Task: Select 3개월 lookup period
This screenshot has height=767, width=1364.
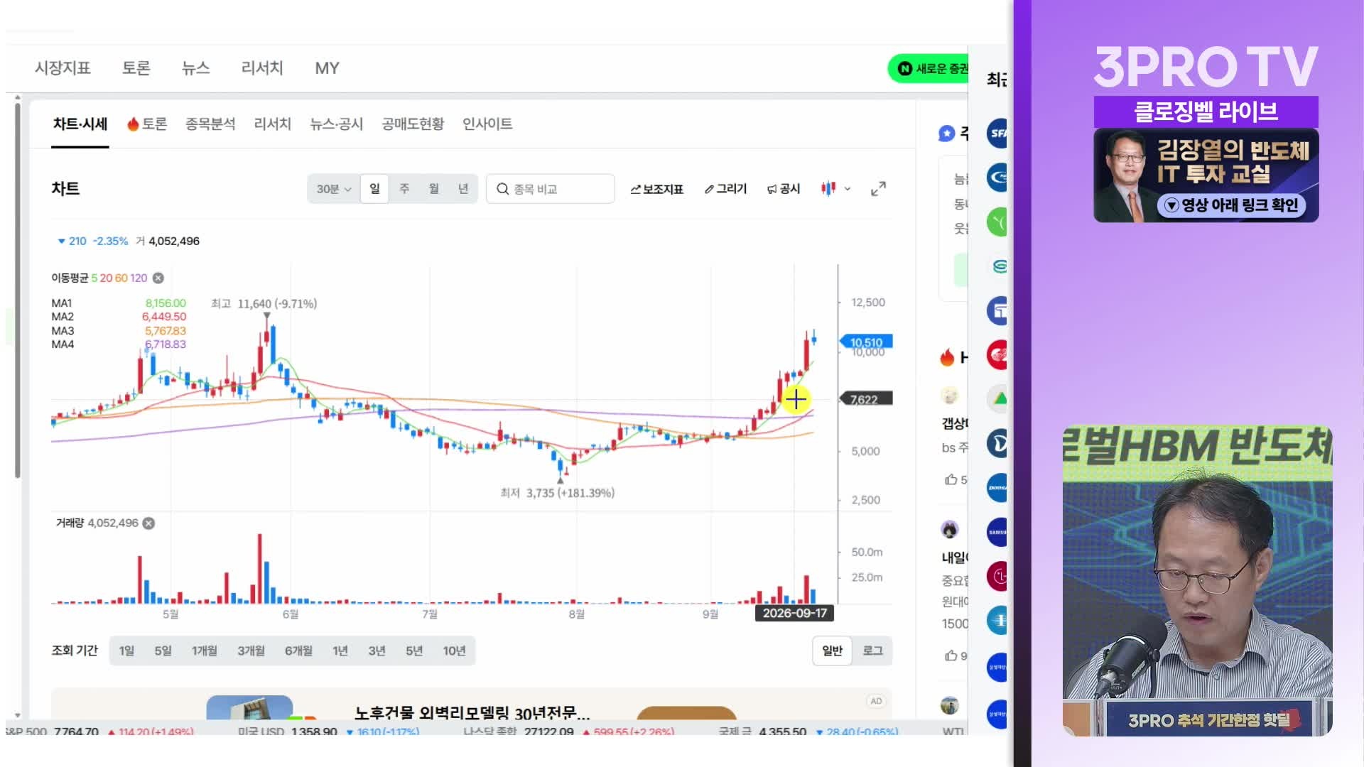Action: click(x=251, y=651)
